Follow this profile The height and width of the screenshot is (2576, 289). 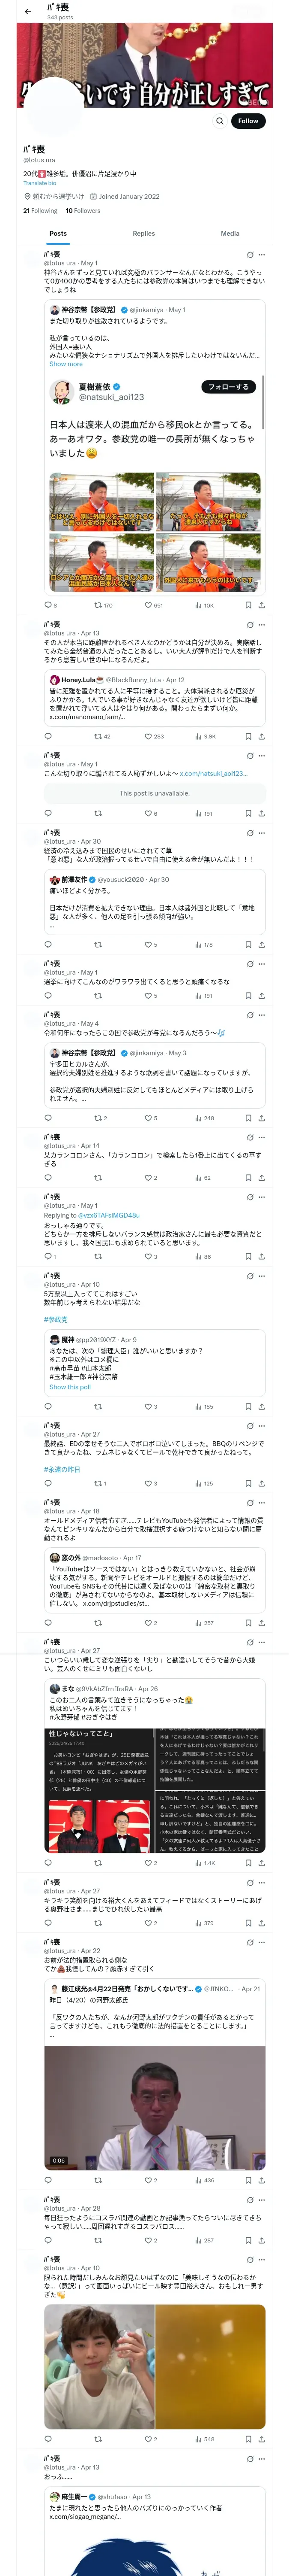coord(247,121)
